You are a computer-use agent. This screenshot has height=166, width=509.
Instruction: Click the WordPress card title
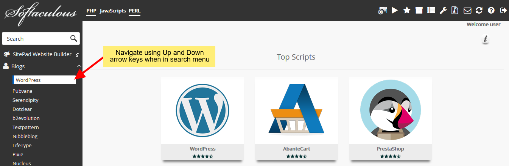(x=202, y=149)
